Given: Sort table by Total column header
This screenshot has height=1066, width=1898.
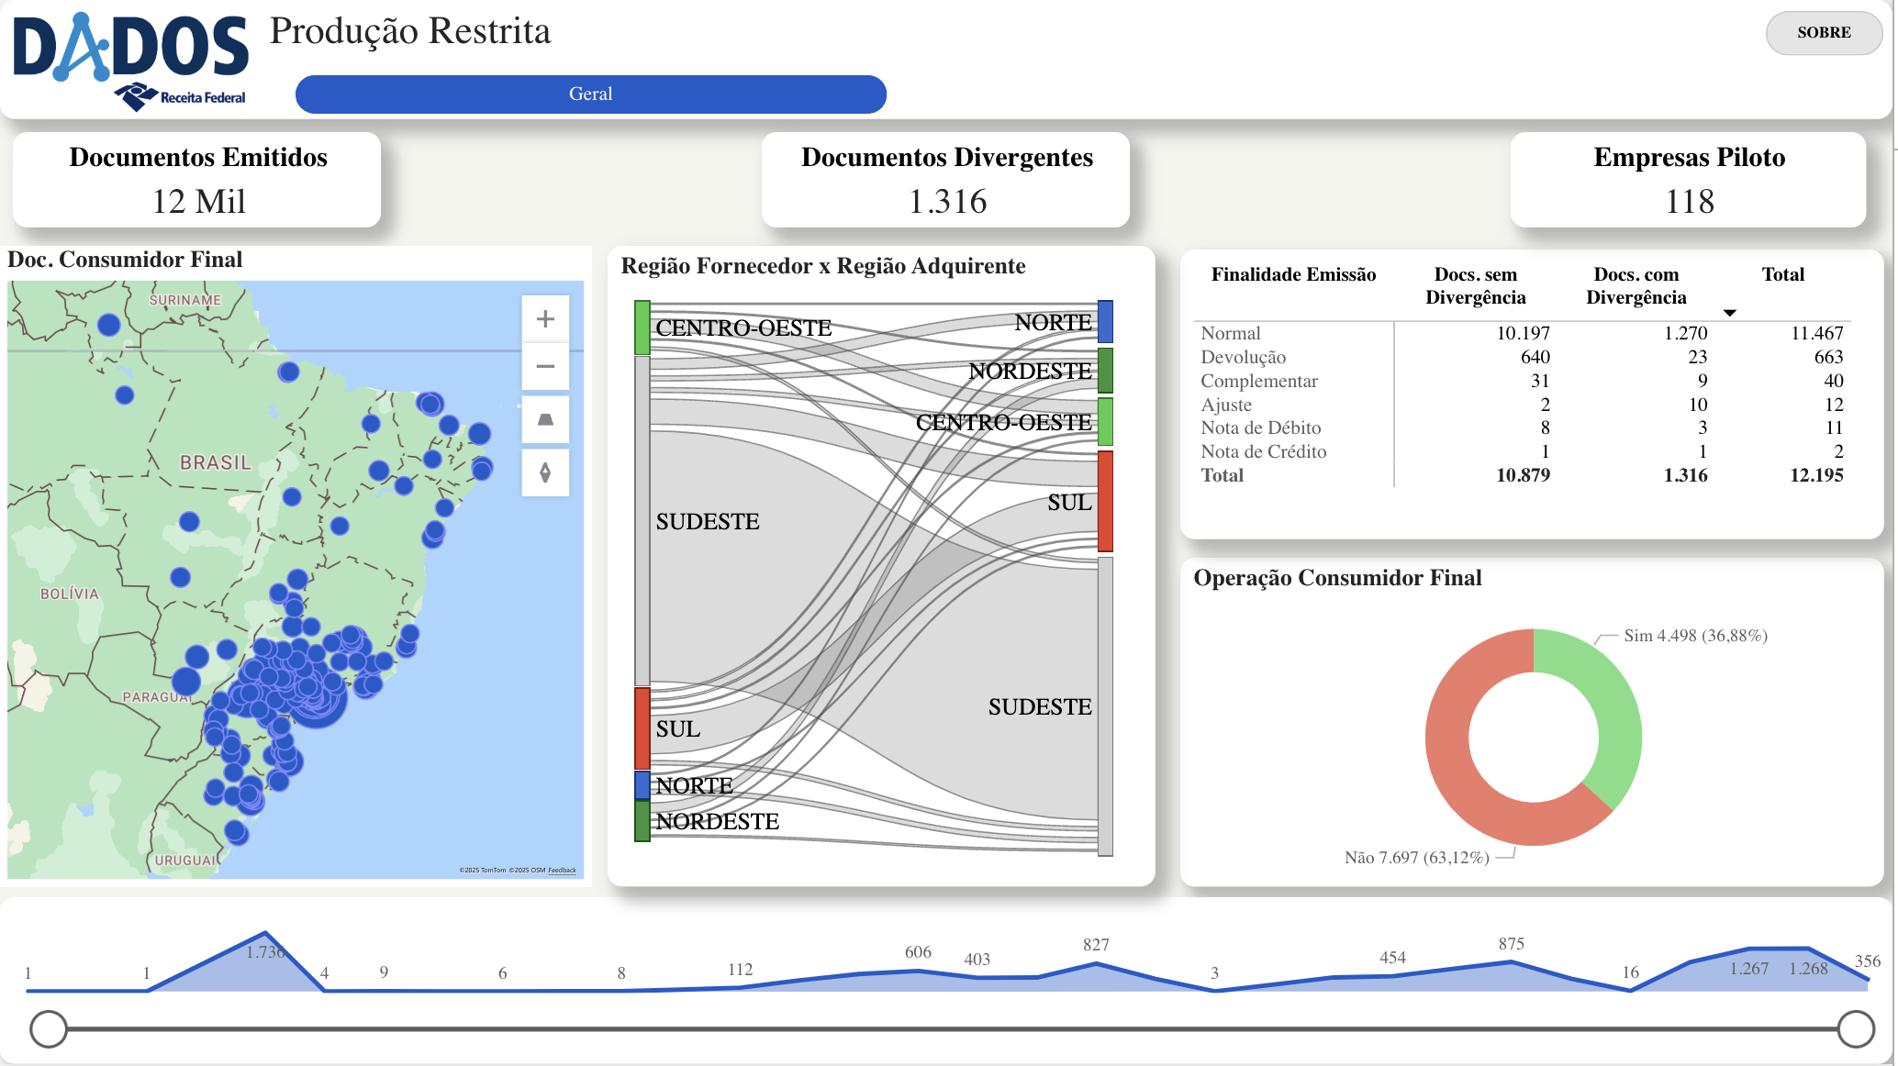Looking at the screenshot, I should point(1782,274).
